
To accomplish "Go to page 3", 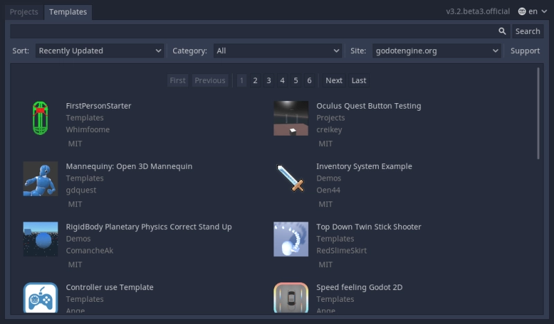I will point(269,80).
